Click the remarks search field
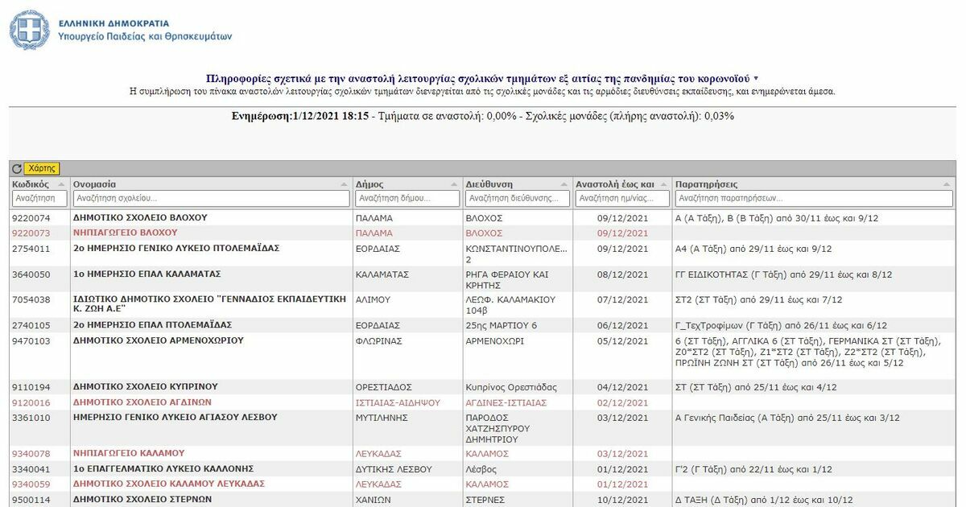Viewport: 966px width, 507px height. click(813, 198)
